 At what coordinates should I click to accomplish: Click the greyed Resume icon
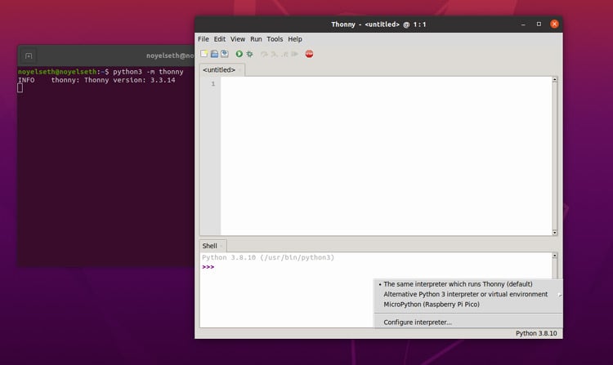tap(295, 54)
